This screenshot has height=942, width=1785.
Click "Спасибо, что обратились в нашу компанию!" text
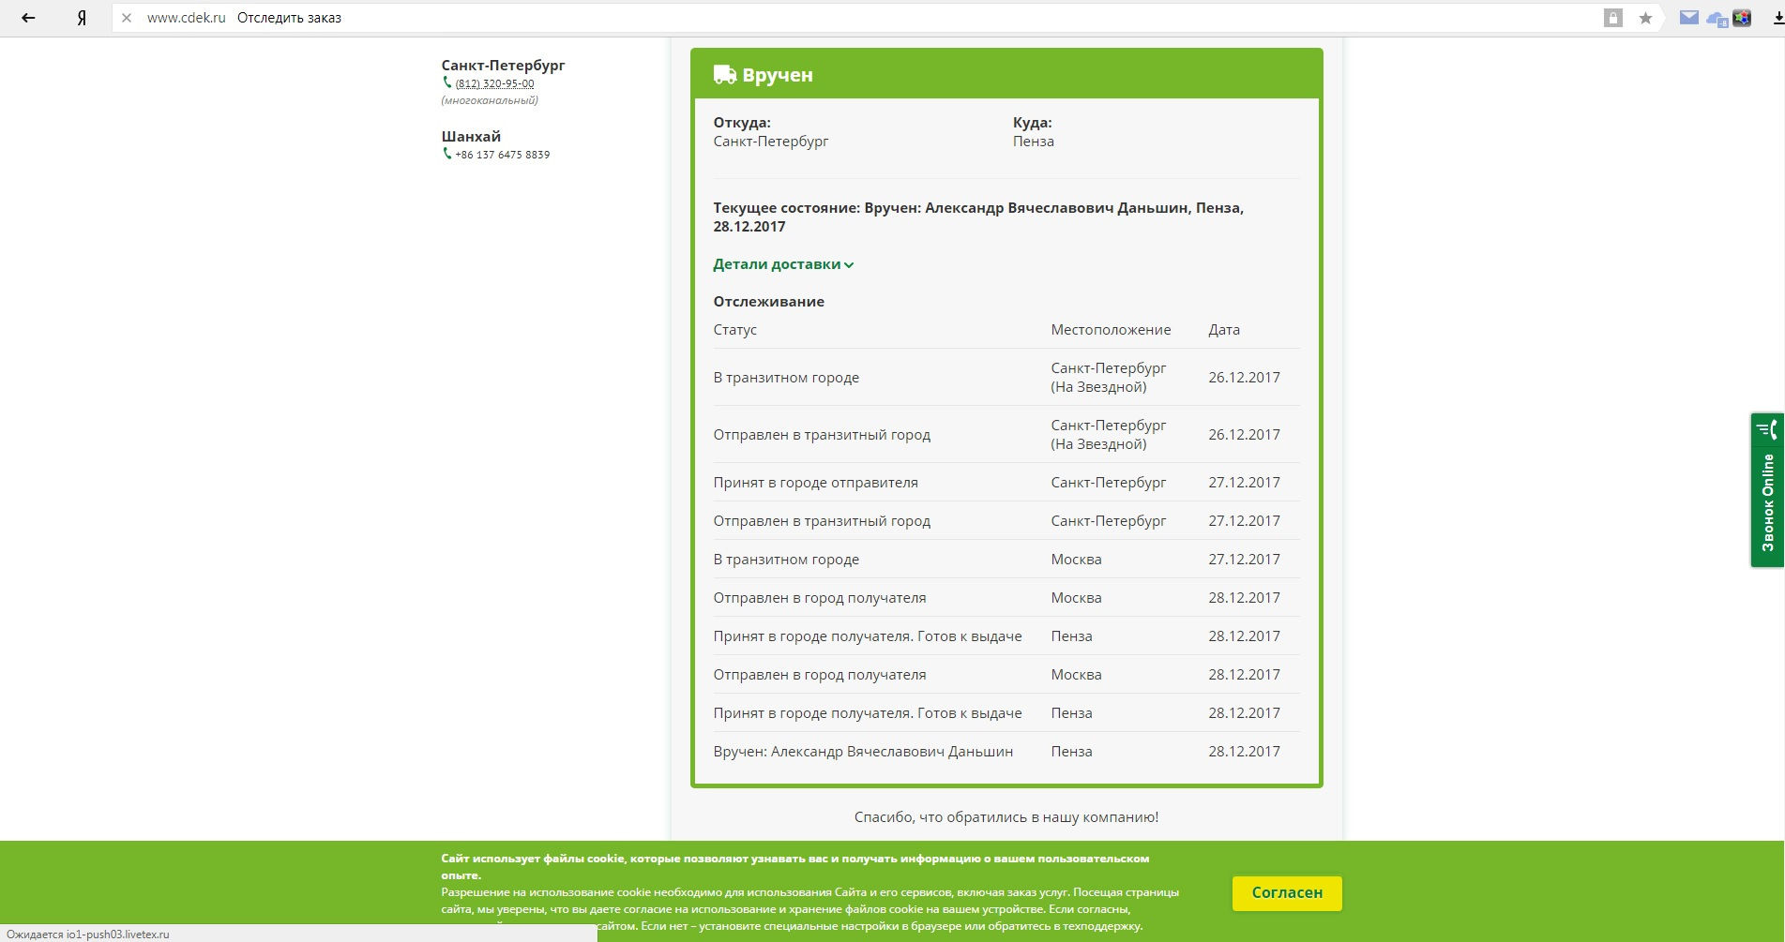pos(1006,817)
